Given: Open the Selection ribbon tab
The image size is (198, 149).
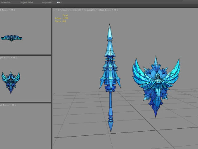Looking at the screenshot, I should [x=5, y=2].
